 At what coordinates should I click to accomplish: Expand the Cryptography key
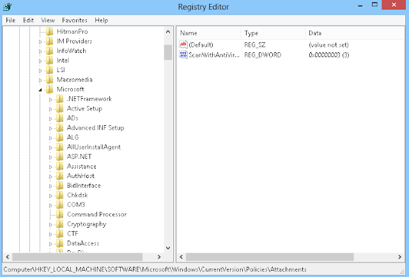click(x=50, y=225)
